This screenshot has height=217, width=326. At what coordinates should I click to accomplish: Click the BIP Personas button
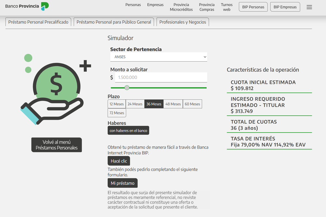click(x=253, y=7)
